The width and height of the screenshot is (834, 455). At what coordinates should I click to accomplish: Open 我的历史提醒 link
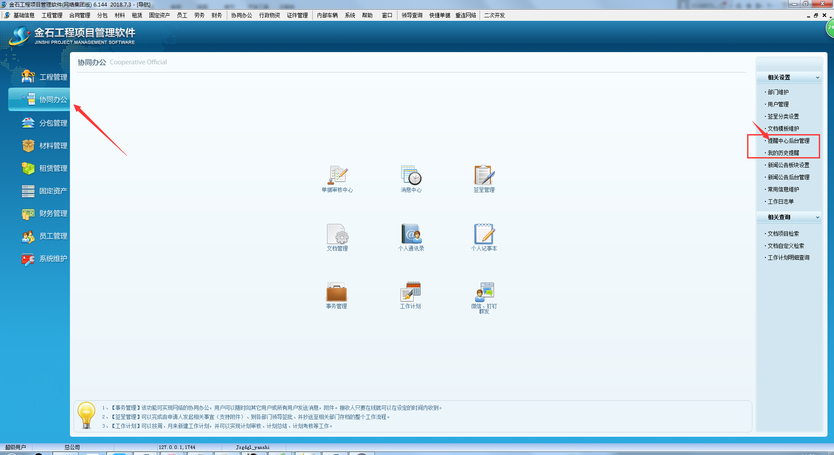(x=784, y=153)
